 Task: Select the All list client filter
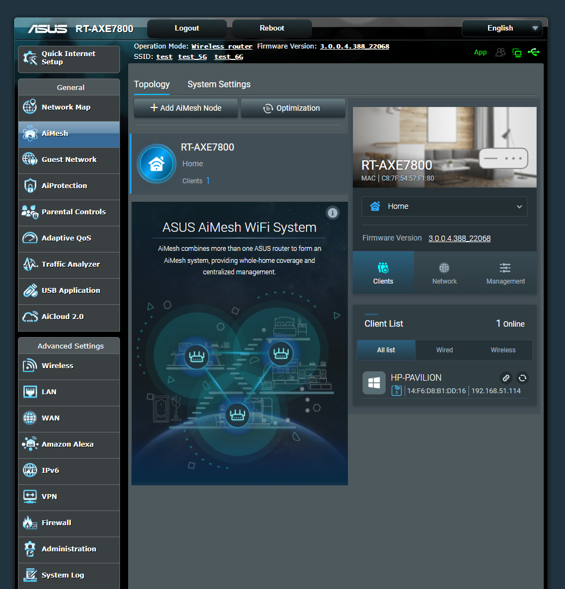click(x=386, y=350)
